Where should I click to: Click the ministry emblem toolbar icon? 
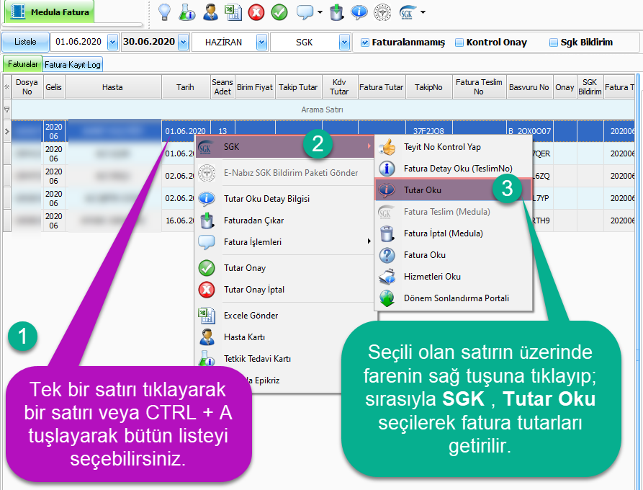click(382, 12)
